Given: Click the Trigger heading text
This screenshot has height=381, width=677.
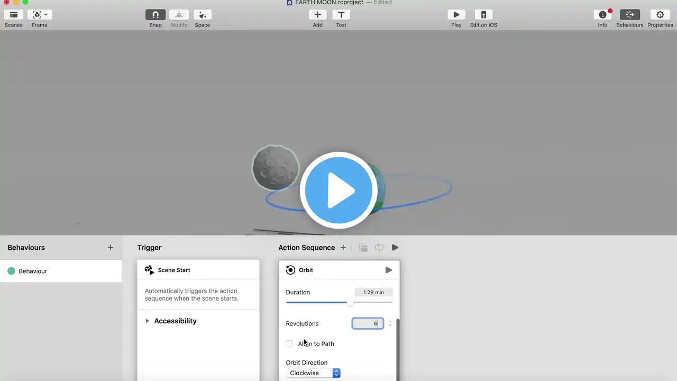Looking at the screenshot, I should point(149,247).
